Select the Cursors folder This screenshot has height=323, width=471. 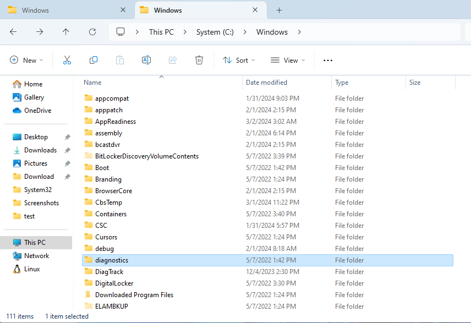point(267,237)
